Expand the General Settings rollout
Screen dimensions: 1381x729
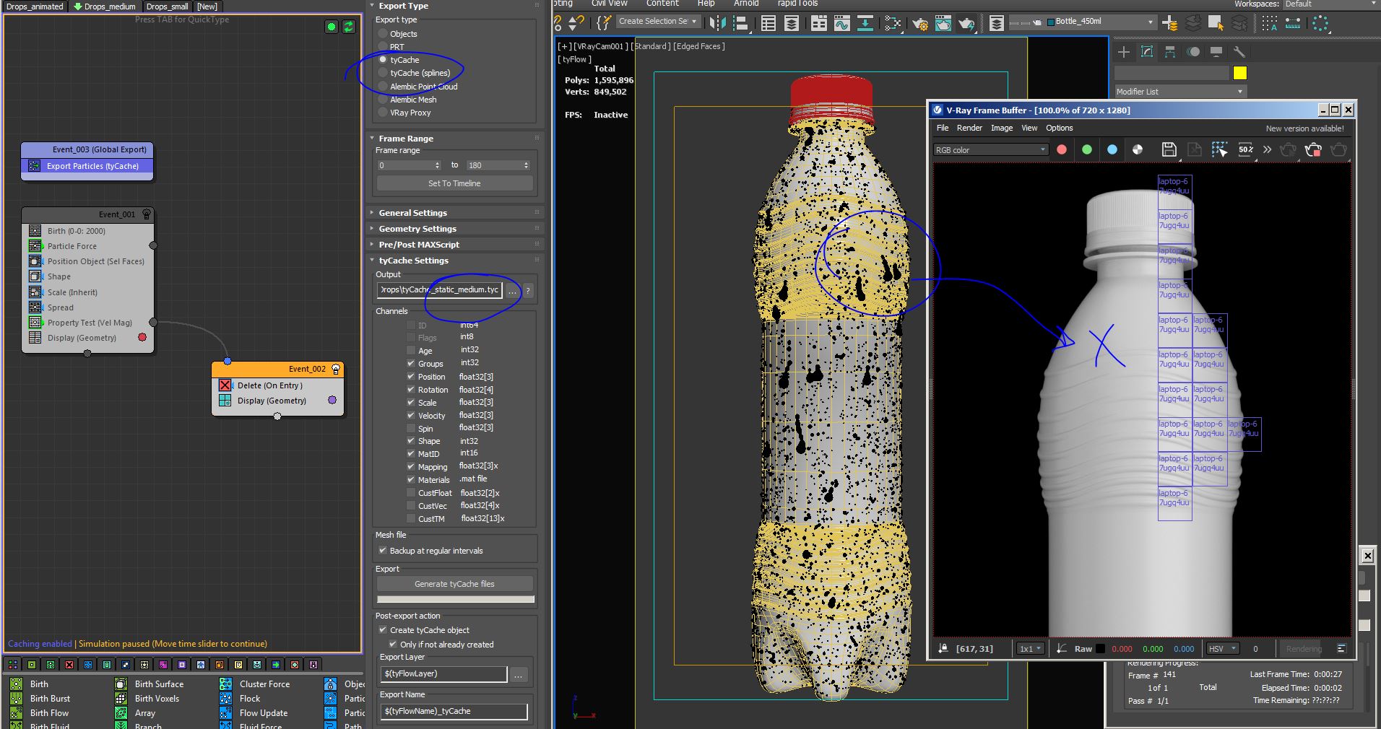point(412,213)
